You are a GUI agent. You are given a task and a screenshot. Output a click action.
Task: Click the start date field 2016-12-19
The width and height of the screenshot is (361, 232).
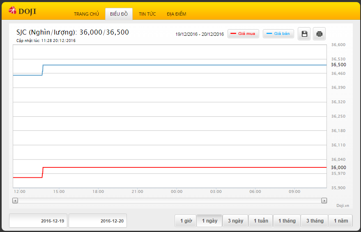click(x=38, y=221)
